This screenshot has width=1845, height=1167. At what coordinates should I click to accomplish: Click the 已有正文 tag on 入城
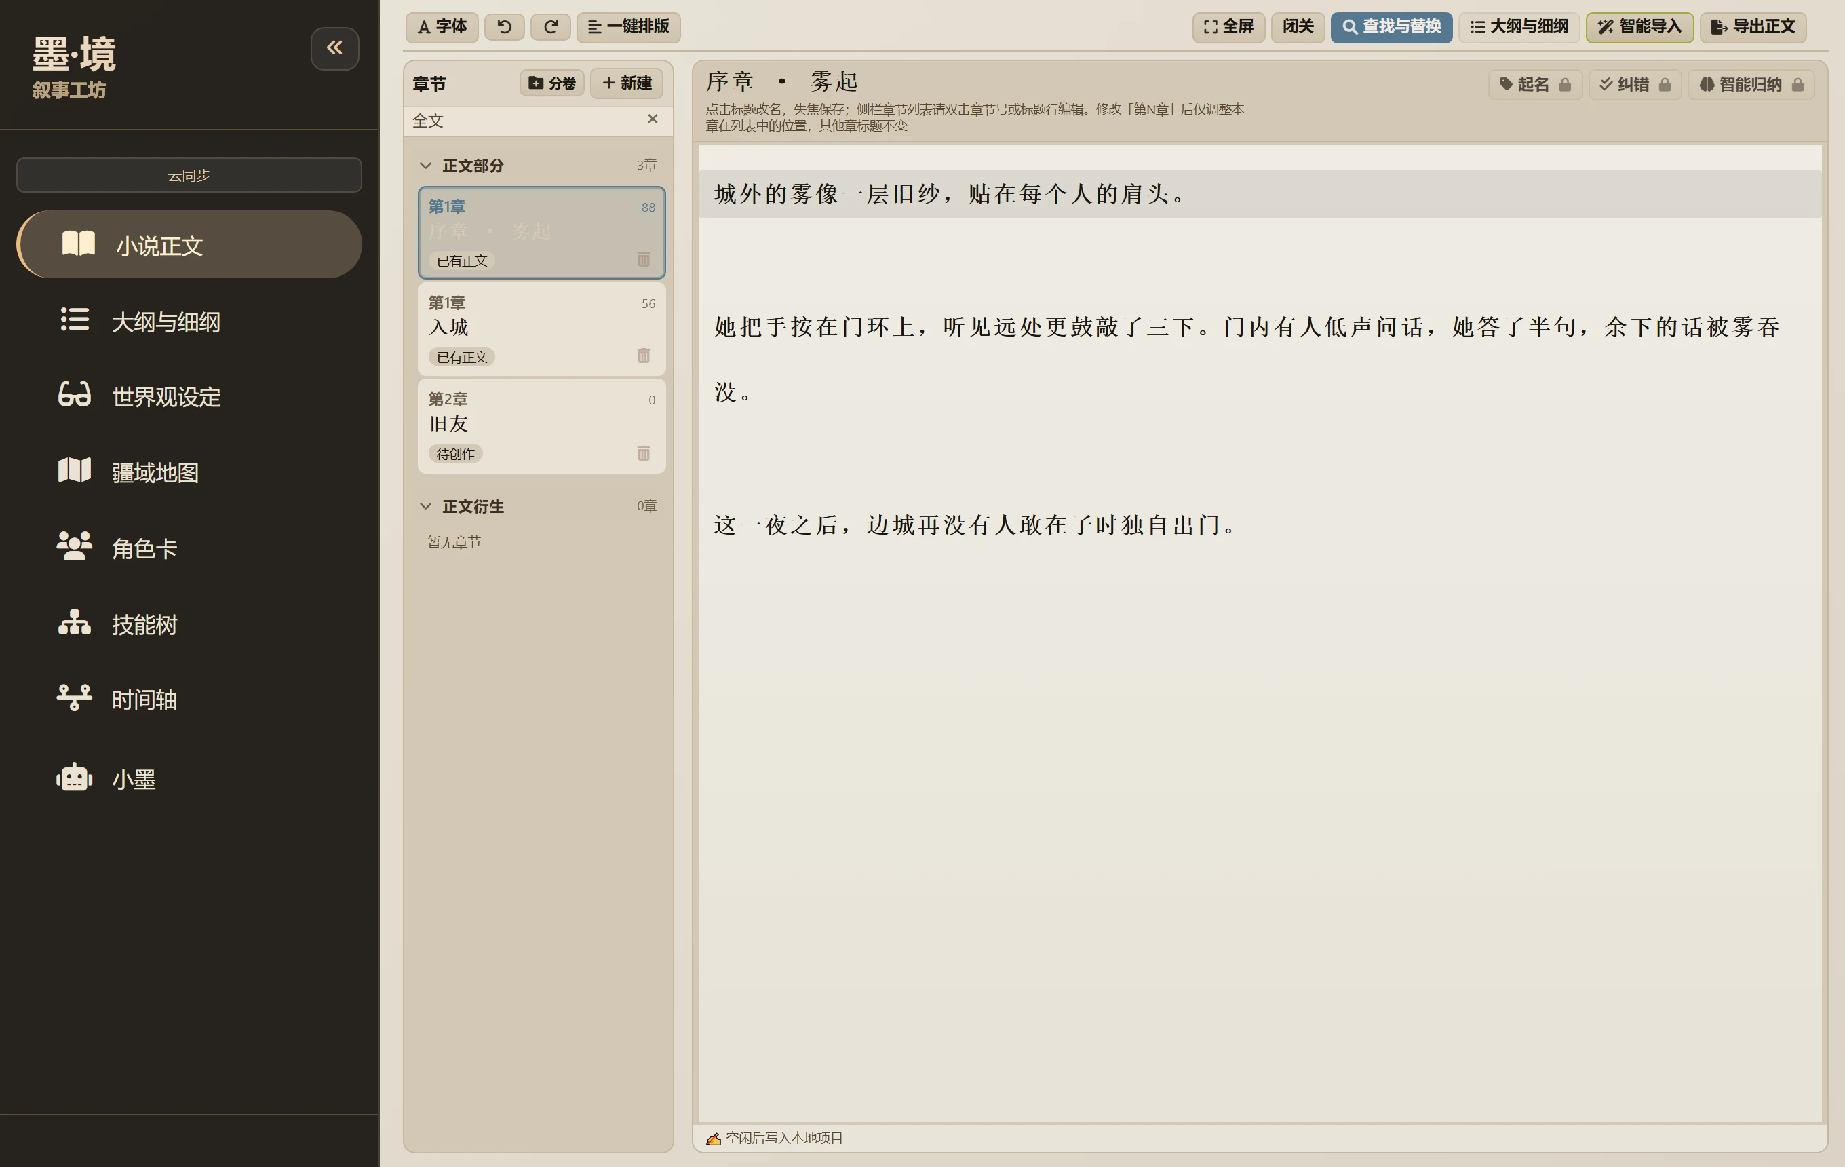pos(461,357)
